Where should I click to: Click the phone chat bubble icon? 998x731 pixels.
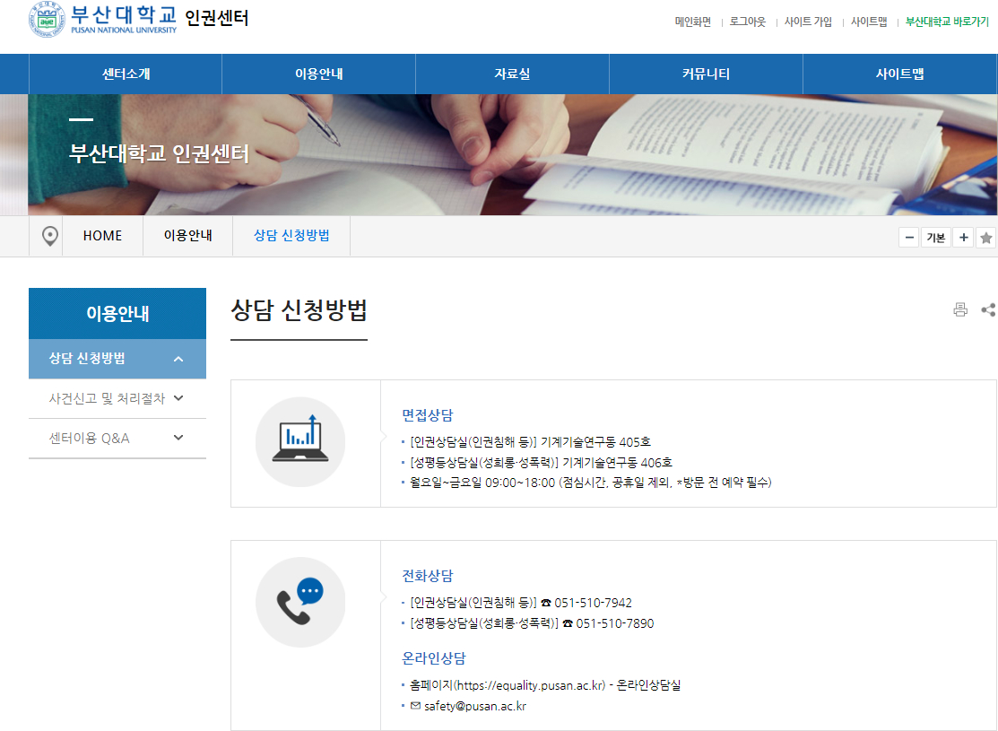coord(300,602)
